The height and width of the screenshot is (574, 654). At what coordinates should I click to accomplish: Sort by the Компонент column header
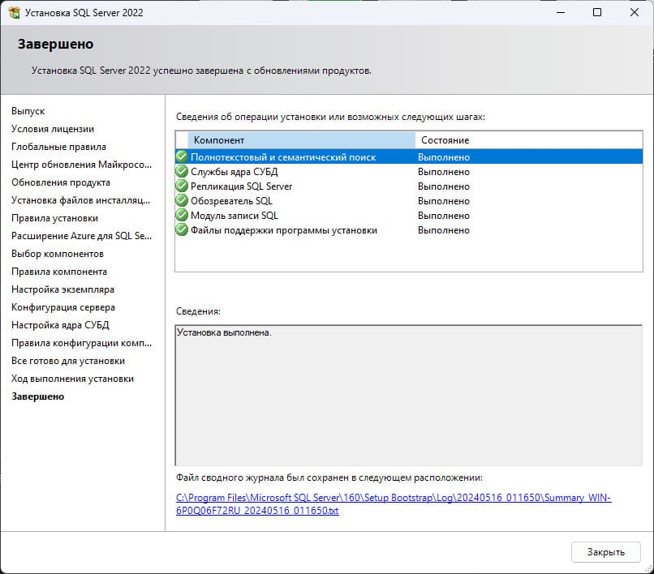[x=301, y=140]
